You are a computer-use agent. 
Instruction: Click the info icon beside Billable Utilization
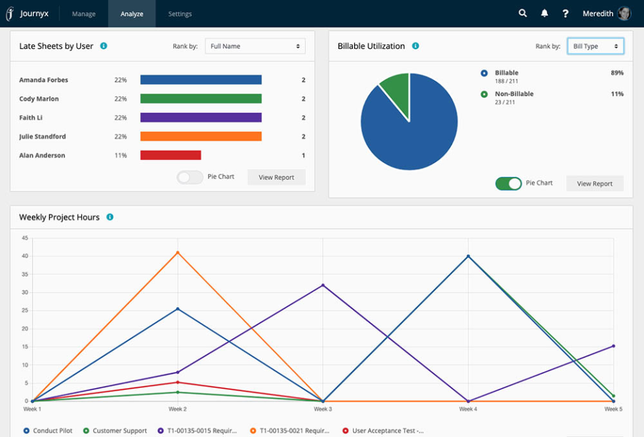[x=415, y=46]
